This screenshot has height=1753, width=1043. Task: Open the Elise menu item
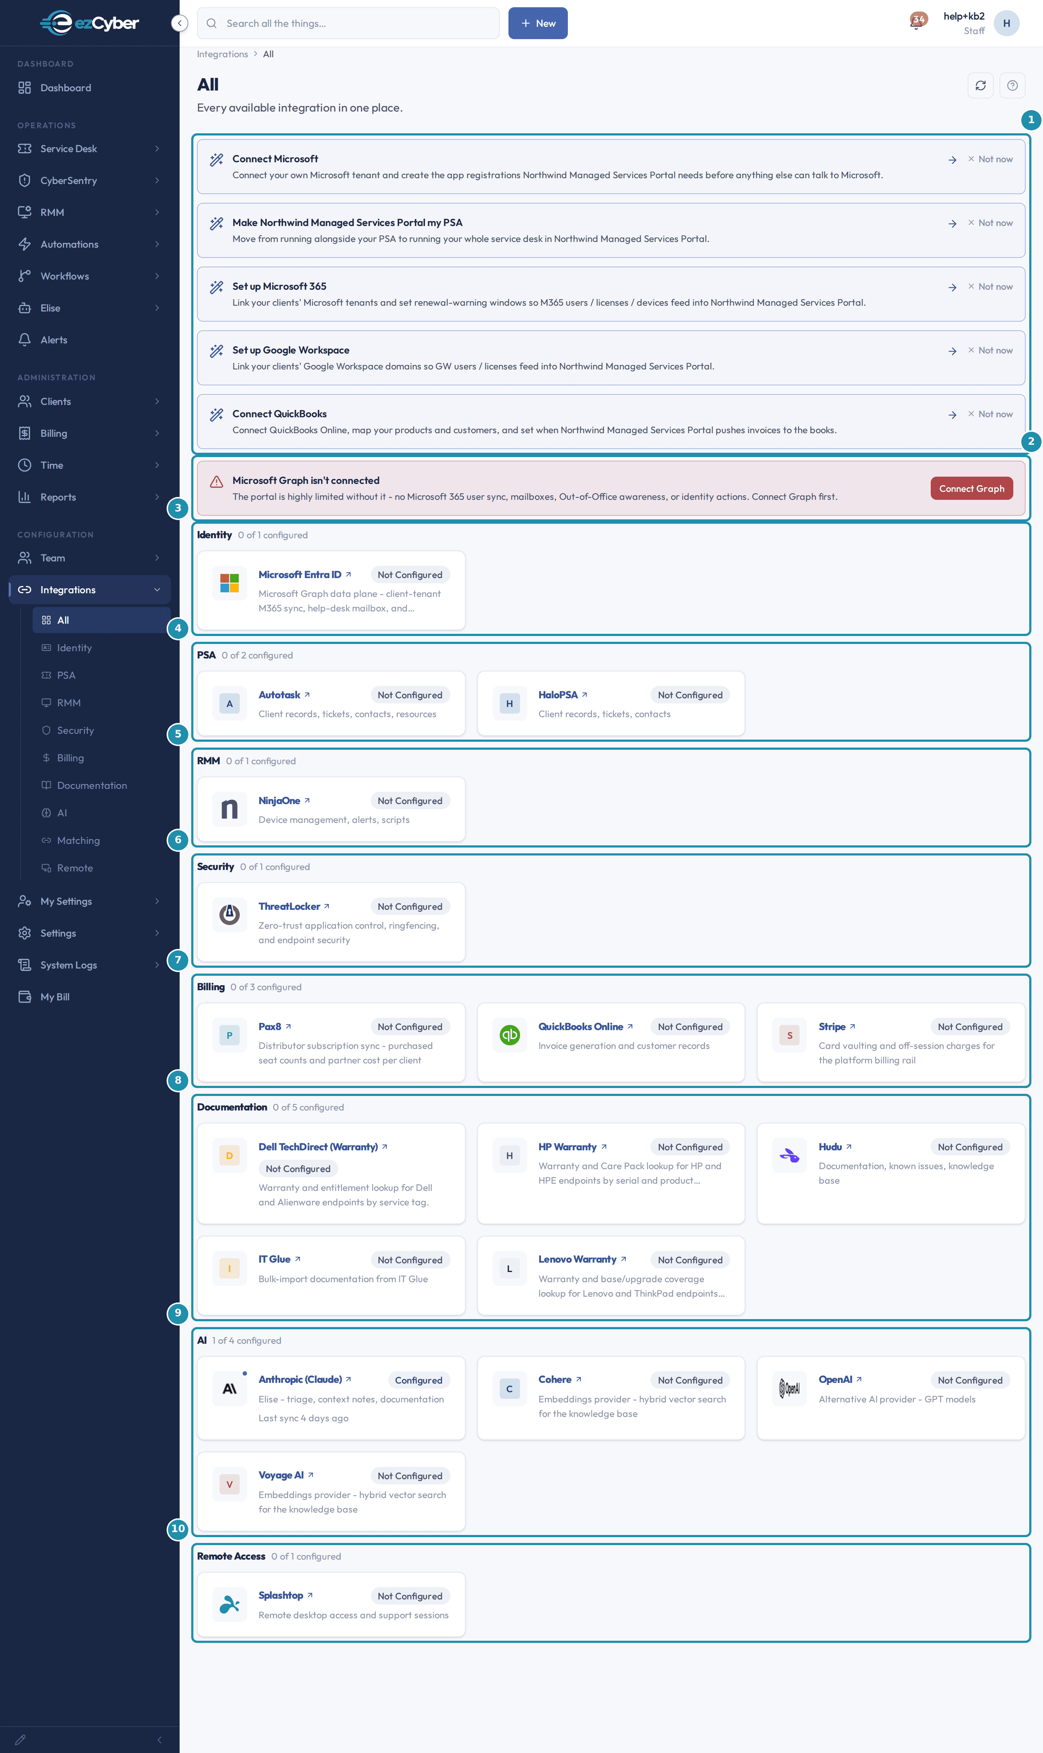coord(90,308)
